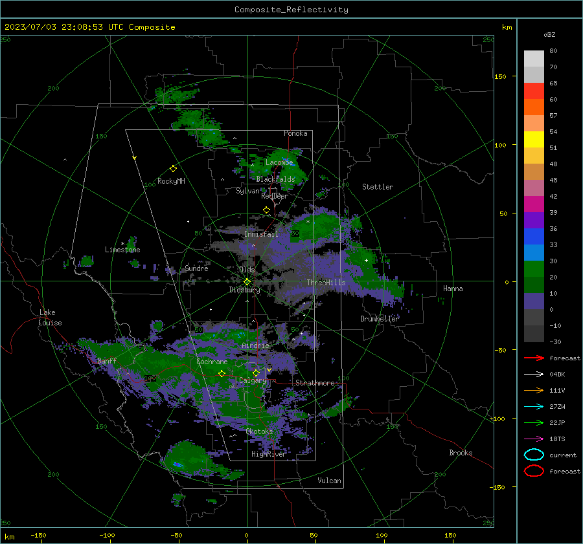Select the Blackfalds label on map
This screenshot has width=583, height=544.
pyautogui.click(x=275, y=179)
